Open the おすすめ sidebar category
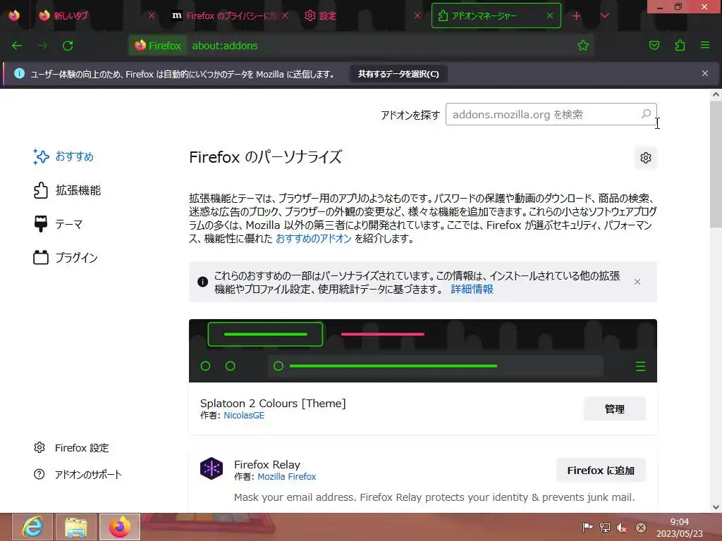 coord(63,156)
